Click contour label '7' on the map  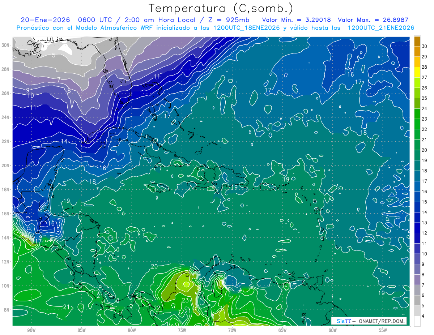[59, 79]
